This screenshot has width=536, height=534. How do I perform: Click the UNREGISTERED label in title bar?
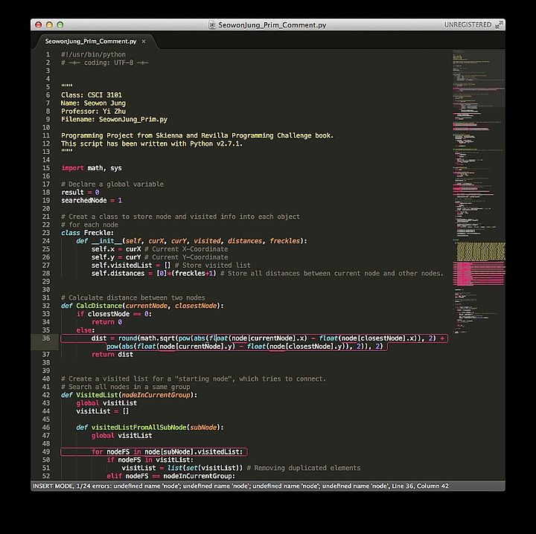[468, 25]
